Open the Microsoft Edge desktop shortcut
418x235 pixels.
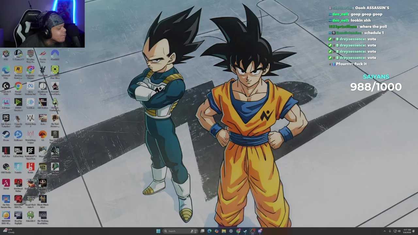6,72
